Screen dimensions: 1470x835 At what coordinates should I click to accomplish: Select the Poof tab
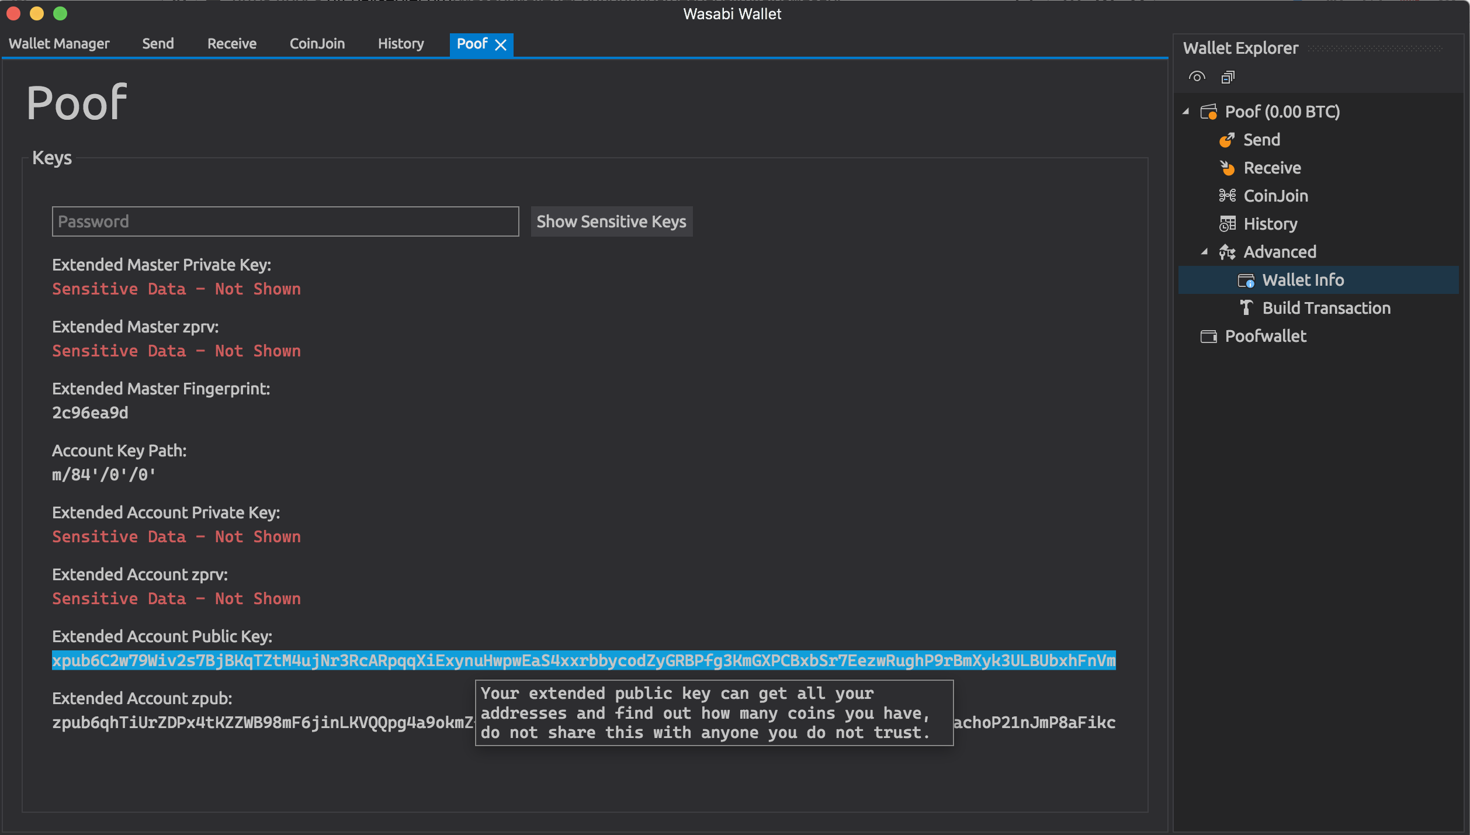coord(472,44)
